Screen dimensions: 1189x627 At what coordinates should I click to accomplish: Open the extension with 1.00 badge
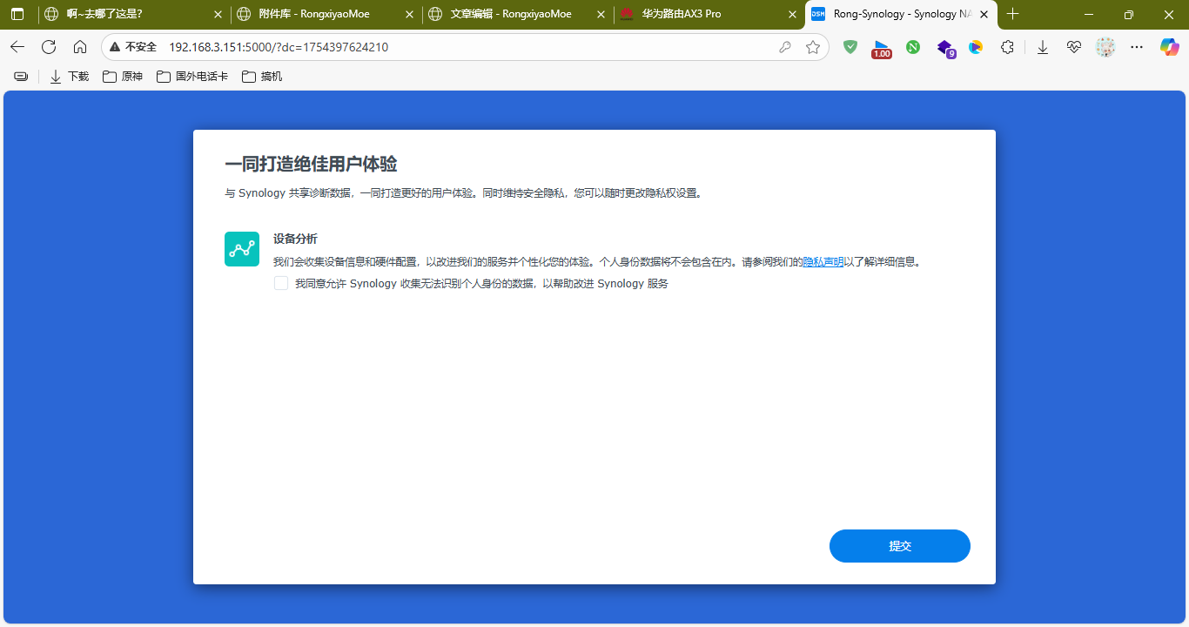(882, 48)
